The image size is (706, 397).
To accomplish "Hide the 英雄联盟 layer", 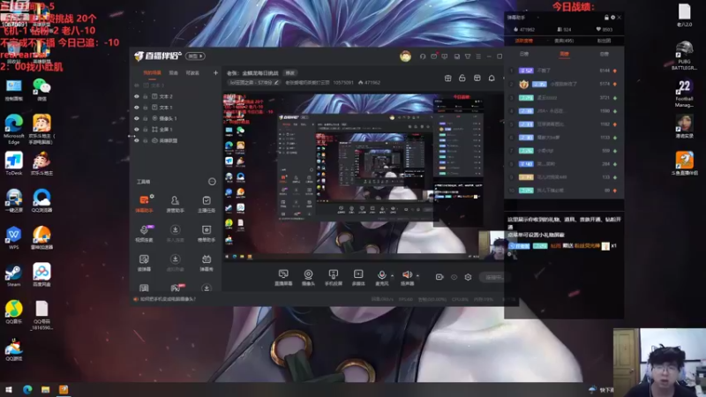I will 137,140.
